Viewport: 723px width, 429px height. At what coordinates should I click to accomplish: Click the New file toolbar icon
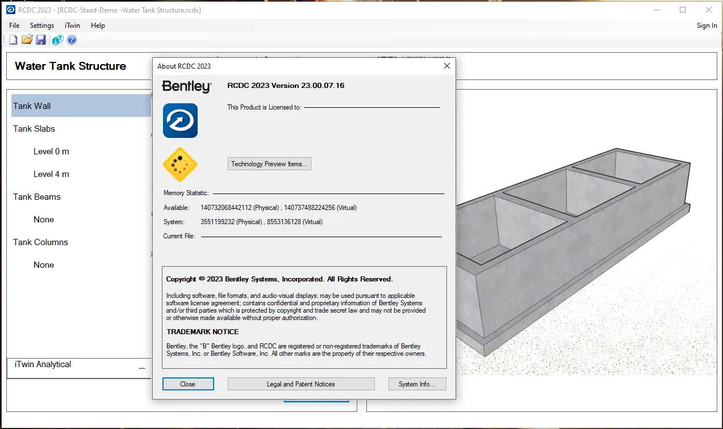tap(13, 40)
